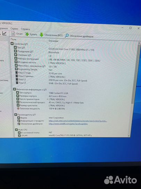The width and height of the screenshot is (141, 189).
Task: Maximize the AIDA64 window
Action: [131, 28]
